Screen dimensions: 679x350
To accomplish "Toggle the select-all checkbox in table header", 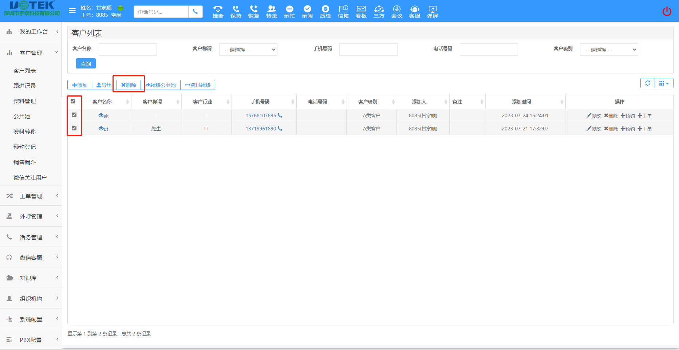I will (x=73, y=101).
